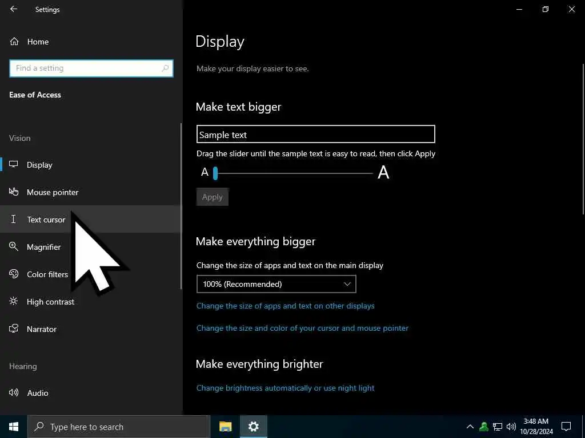585x438 pixels.
Task: Select the Audio speaker icon
Action: [14, 392]
